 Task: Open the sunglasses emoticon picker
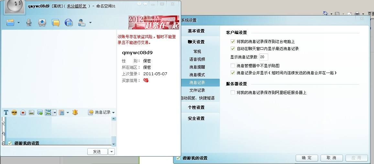(x=14, y=112)
